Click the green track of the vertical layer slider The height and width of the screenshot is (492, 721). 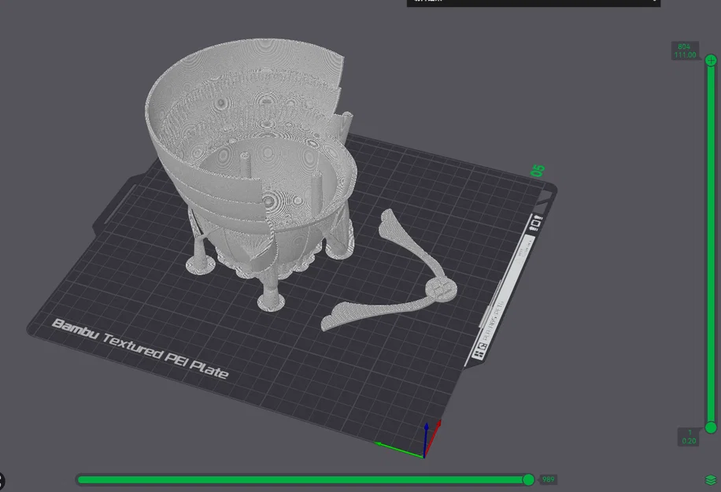coord(711,244)
